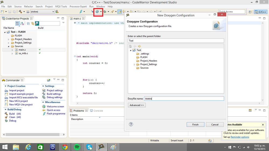Click Commander panel's open folder toolbar icon
269x151 pixels.
pos(49,80)
